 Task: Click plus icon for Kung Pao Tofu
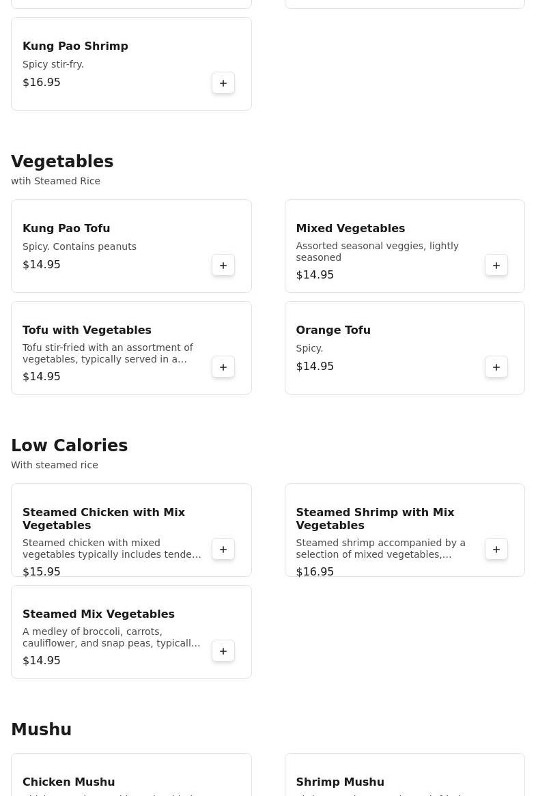point(223,265)
